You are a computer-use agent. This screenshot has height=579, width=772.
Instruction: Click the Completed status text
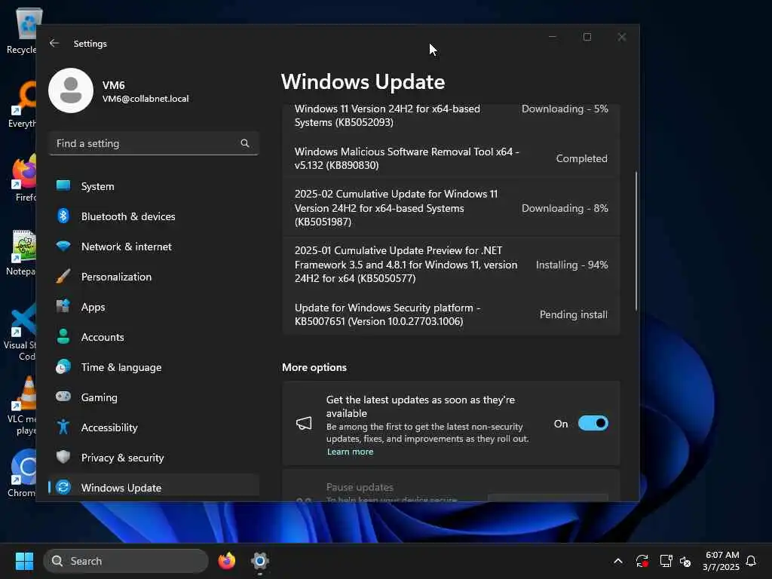click(581, 158)
